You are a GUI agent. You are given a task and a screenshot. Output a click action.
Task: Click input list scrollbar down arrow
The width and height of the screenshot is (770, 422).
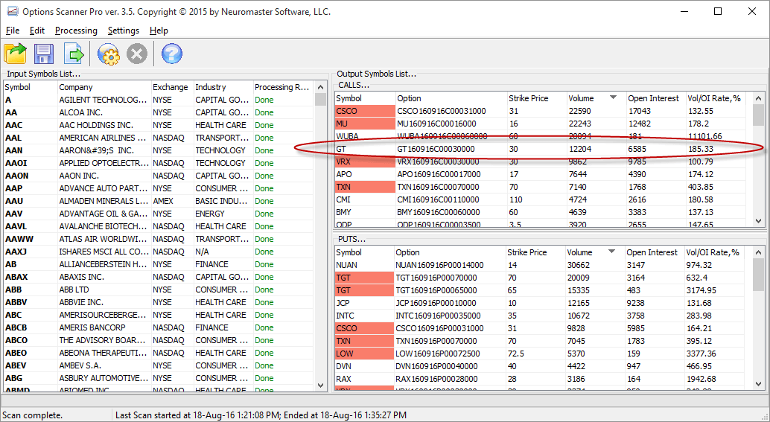coord(321,386)
